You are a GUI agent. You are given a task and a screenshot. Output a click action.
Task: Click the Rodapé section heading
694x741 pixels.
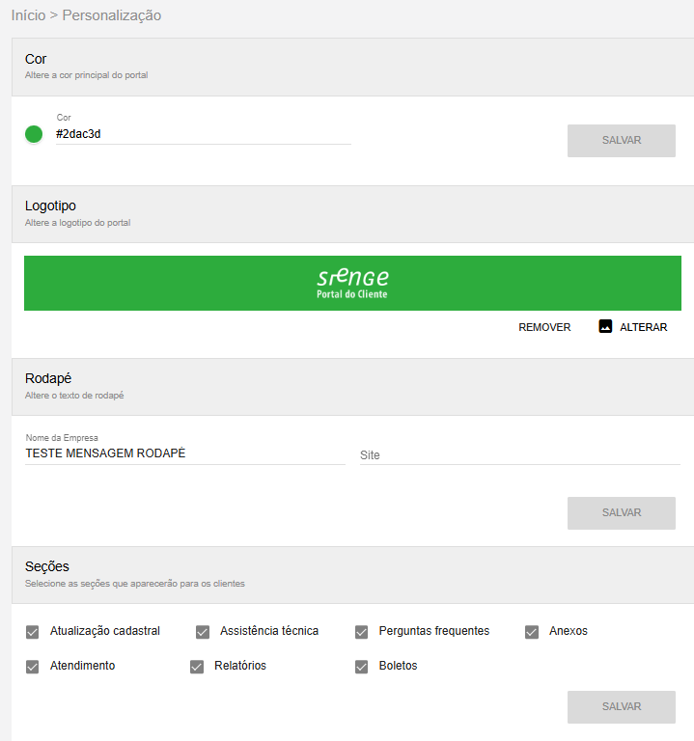point(47,378)
